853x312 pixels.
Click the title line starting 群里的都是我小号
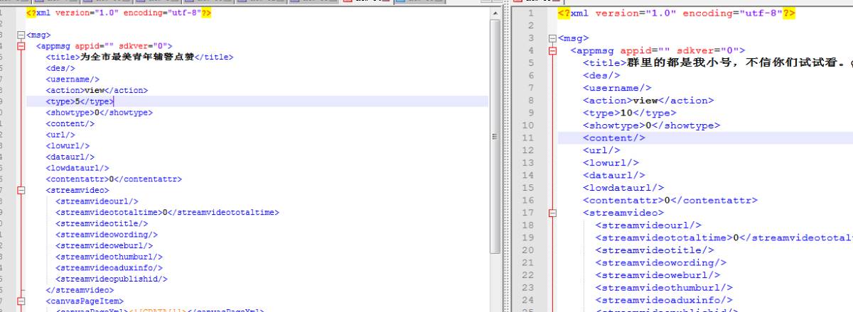[718, 62]
